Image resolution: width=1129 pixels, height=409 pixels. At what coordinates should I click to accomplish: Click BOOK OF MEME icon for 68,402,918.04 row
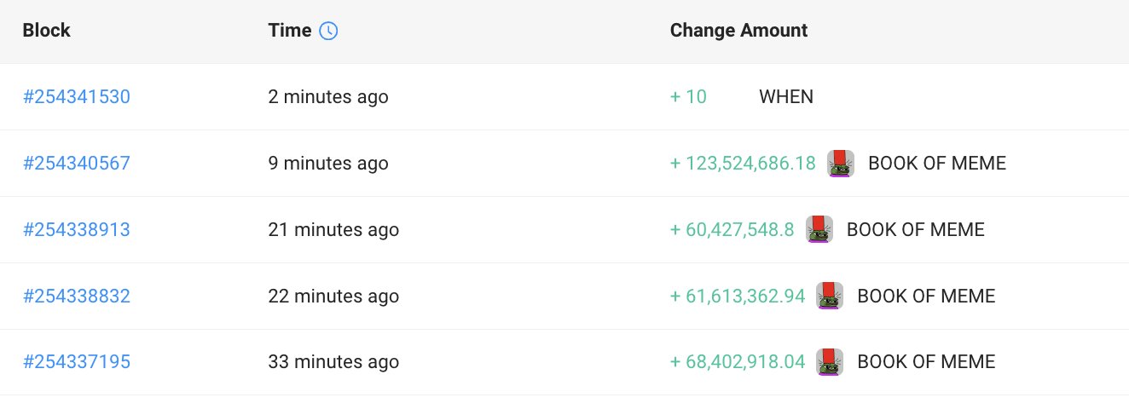830,362
